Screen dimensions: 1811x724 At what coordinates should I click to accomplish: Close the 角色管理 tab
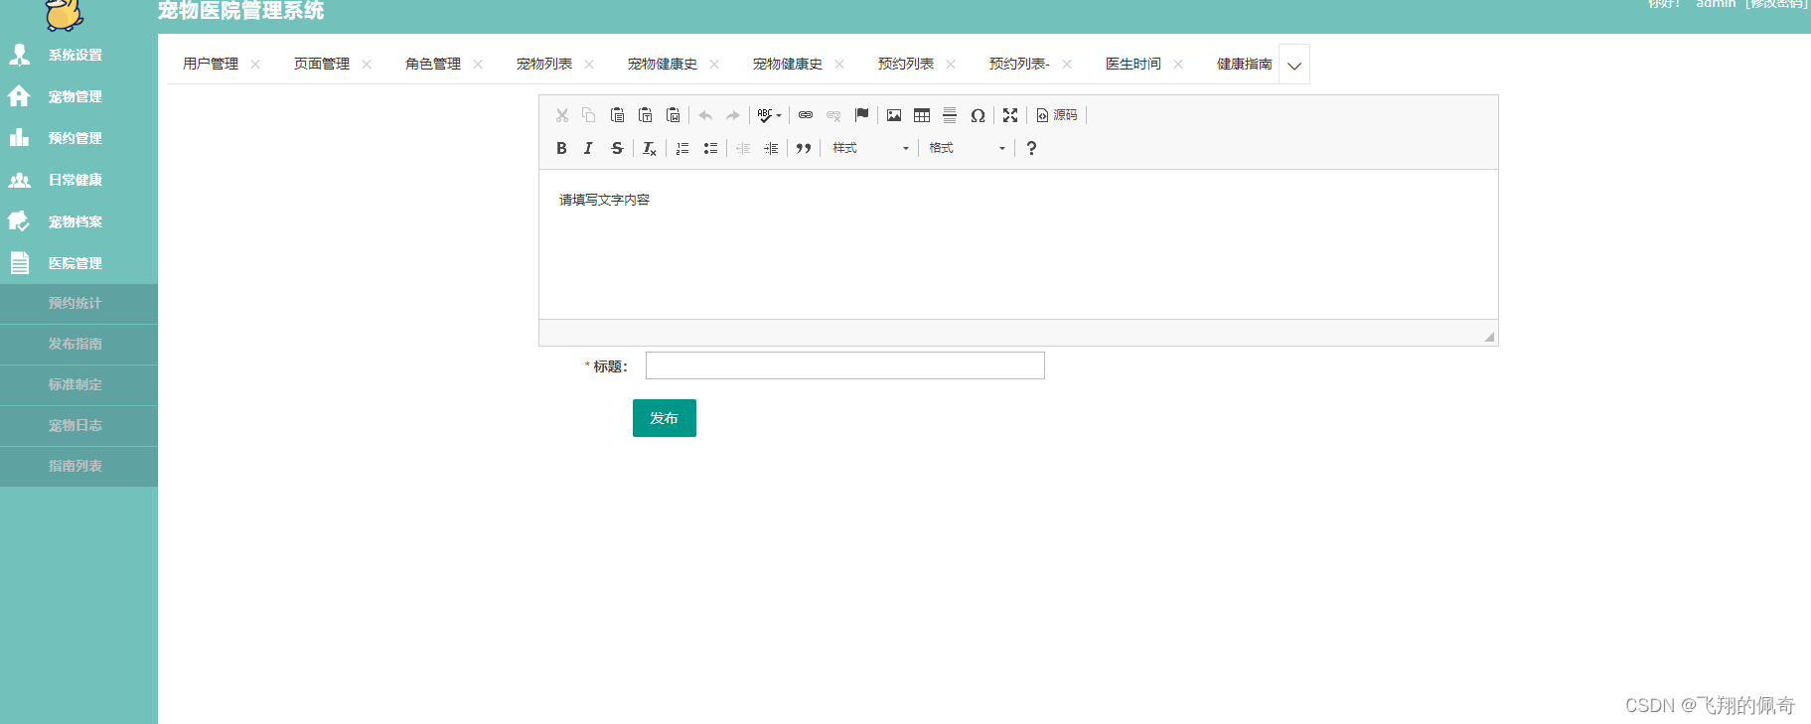[478, 65]
